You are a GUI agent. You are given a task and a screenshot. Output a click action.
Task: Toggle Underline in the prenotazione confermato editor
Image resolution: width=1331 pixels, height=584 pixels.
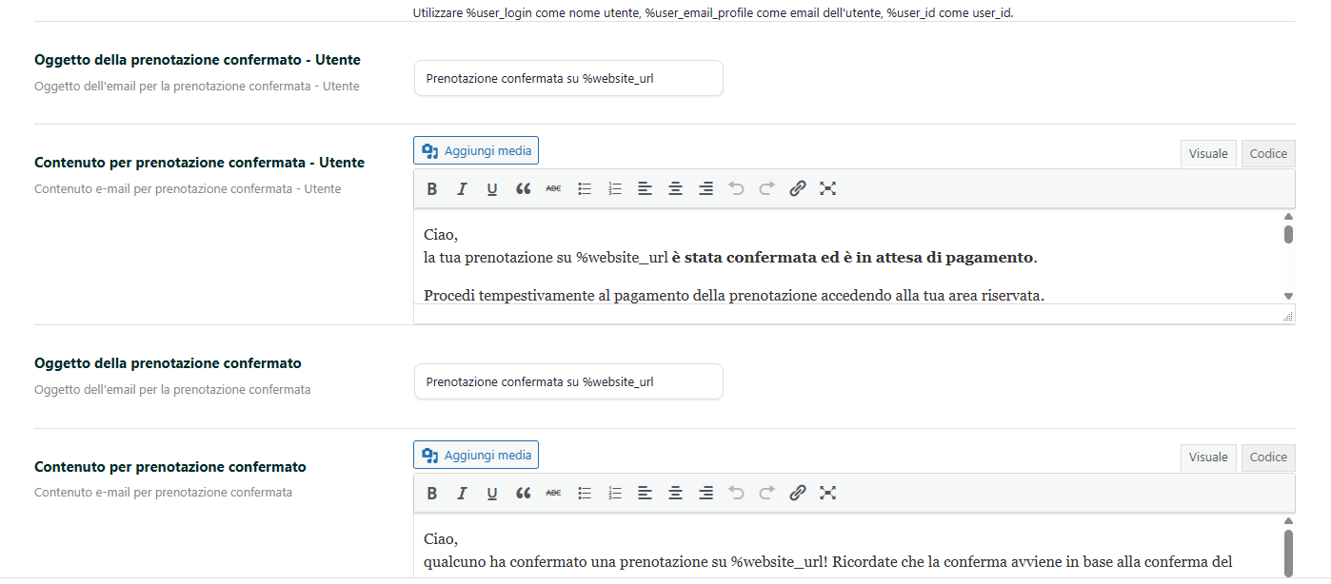[x=492, y=493]
